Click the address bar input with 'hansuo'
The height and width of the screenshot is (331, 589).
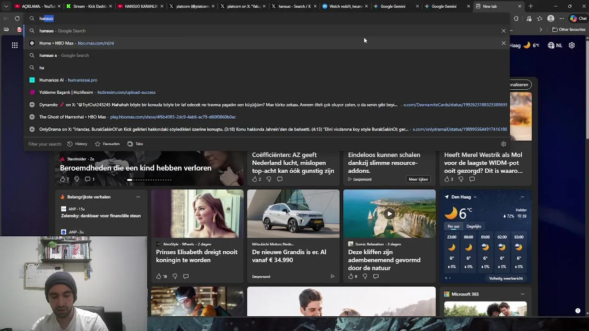pyautogui.click(x=267, y=18)
